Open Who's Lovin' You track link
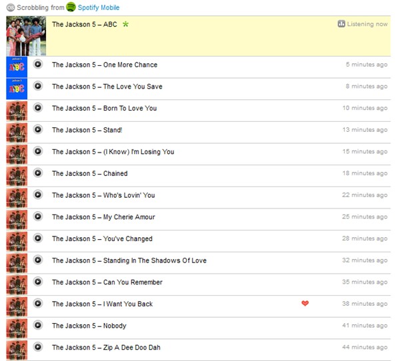This screenshot has height=361, width=400. pos(129,195)
